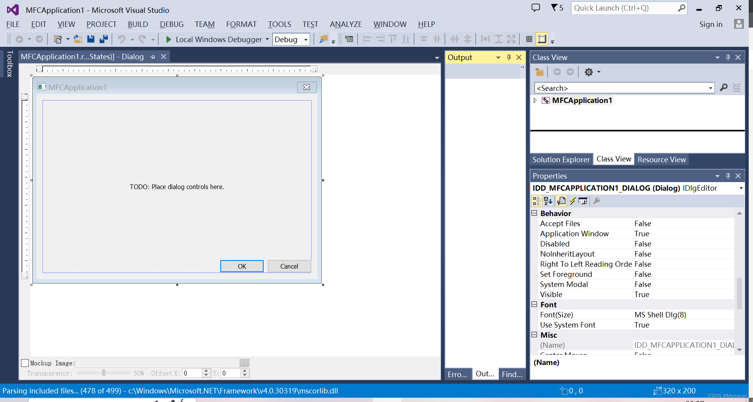Click the OK button in dialog preview
Screen dimensions: 753x402
(x=242, y=266)
